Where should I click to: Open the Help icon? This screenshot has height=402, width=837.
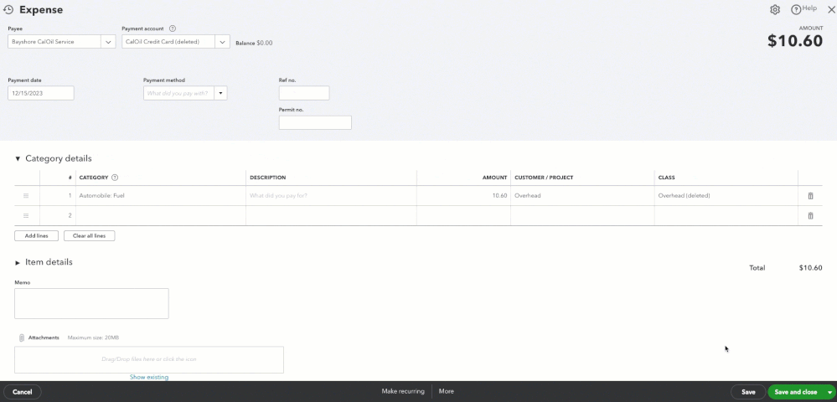795,9
